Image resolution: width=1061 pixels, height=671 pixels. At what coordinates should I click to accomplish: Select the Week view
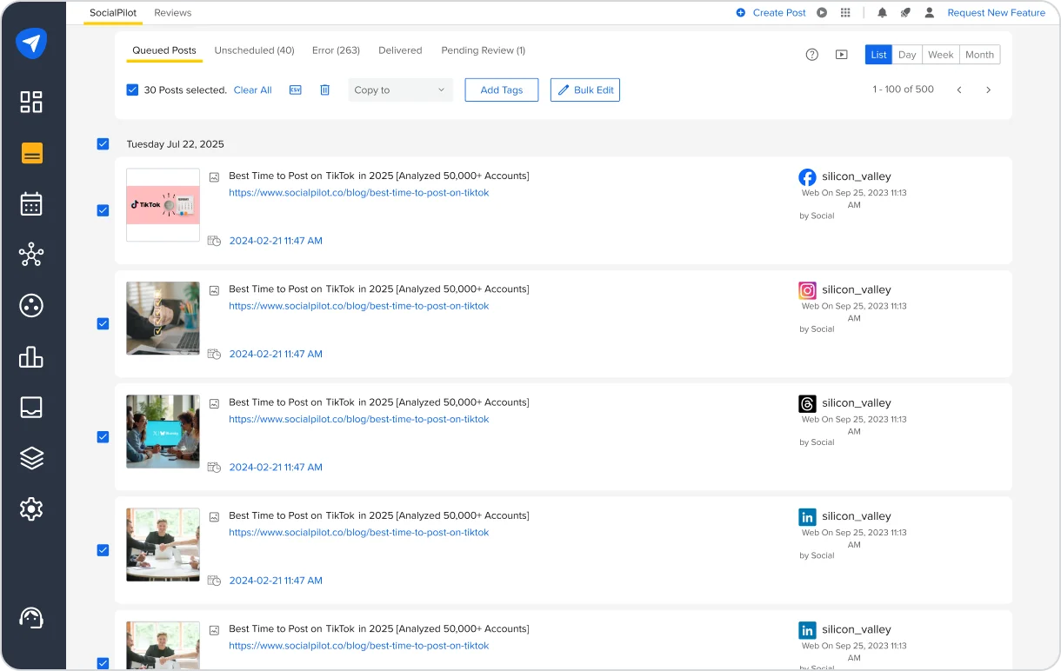point(940,55)
